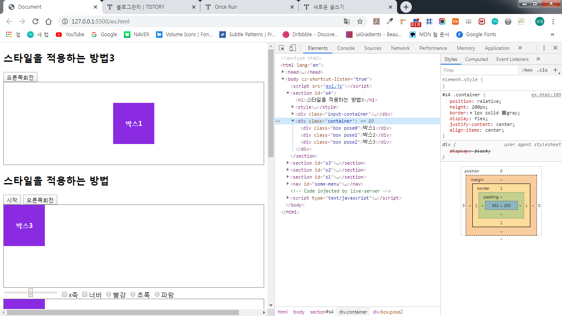Click the browser forward arrow
The height and width of the screenshot is (316, 562).
(x=22, y=21)
